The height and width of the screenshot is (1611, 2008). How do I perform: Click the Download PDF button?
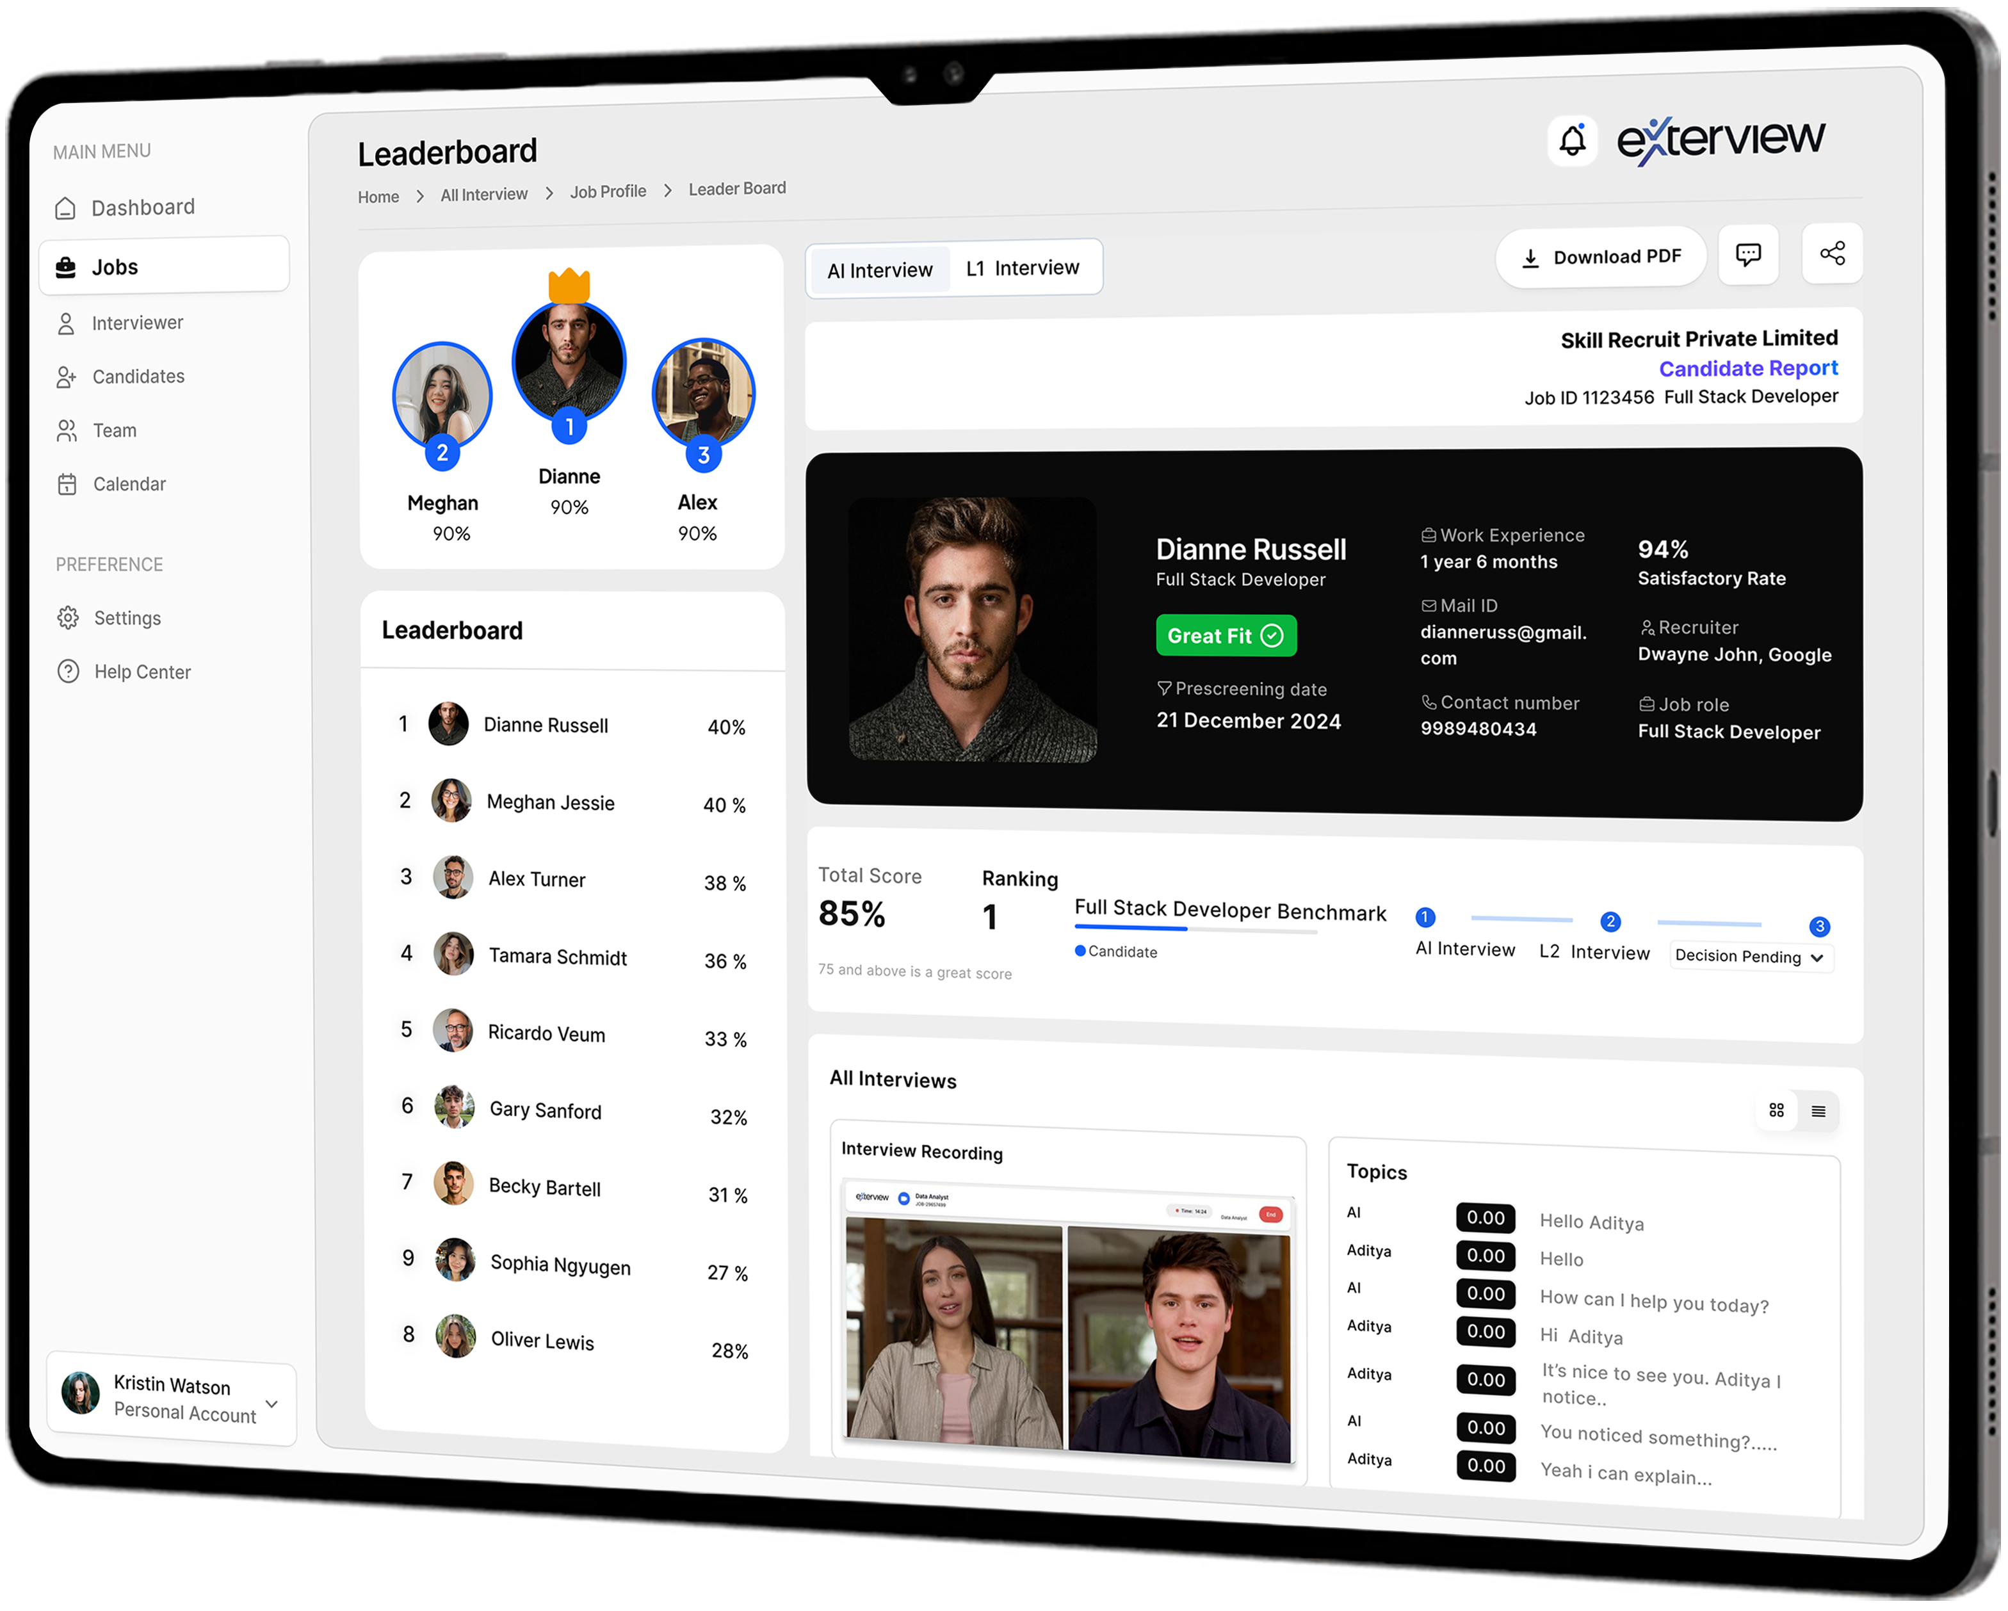pyautogui.click(x=1600, y=257)
